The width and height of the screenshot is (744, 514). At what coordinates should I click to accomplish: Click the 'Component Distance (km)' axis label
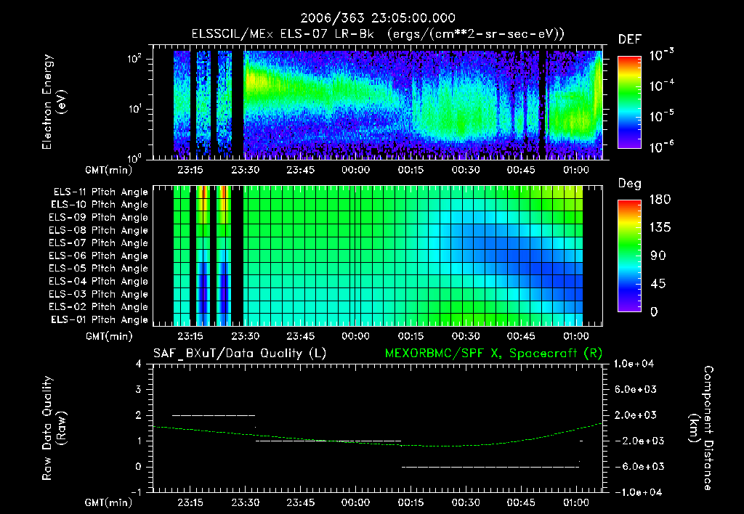pos(701,428)
